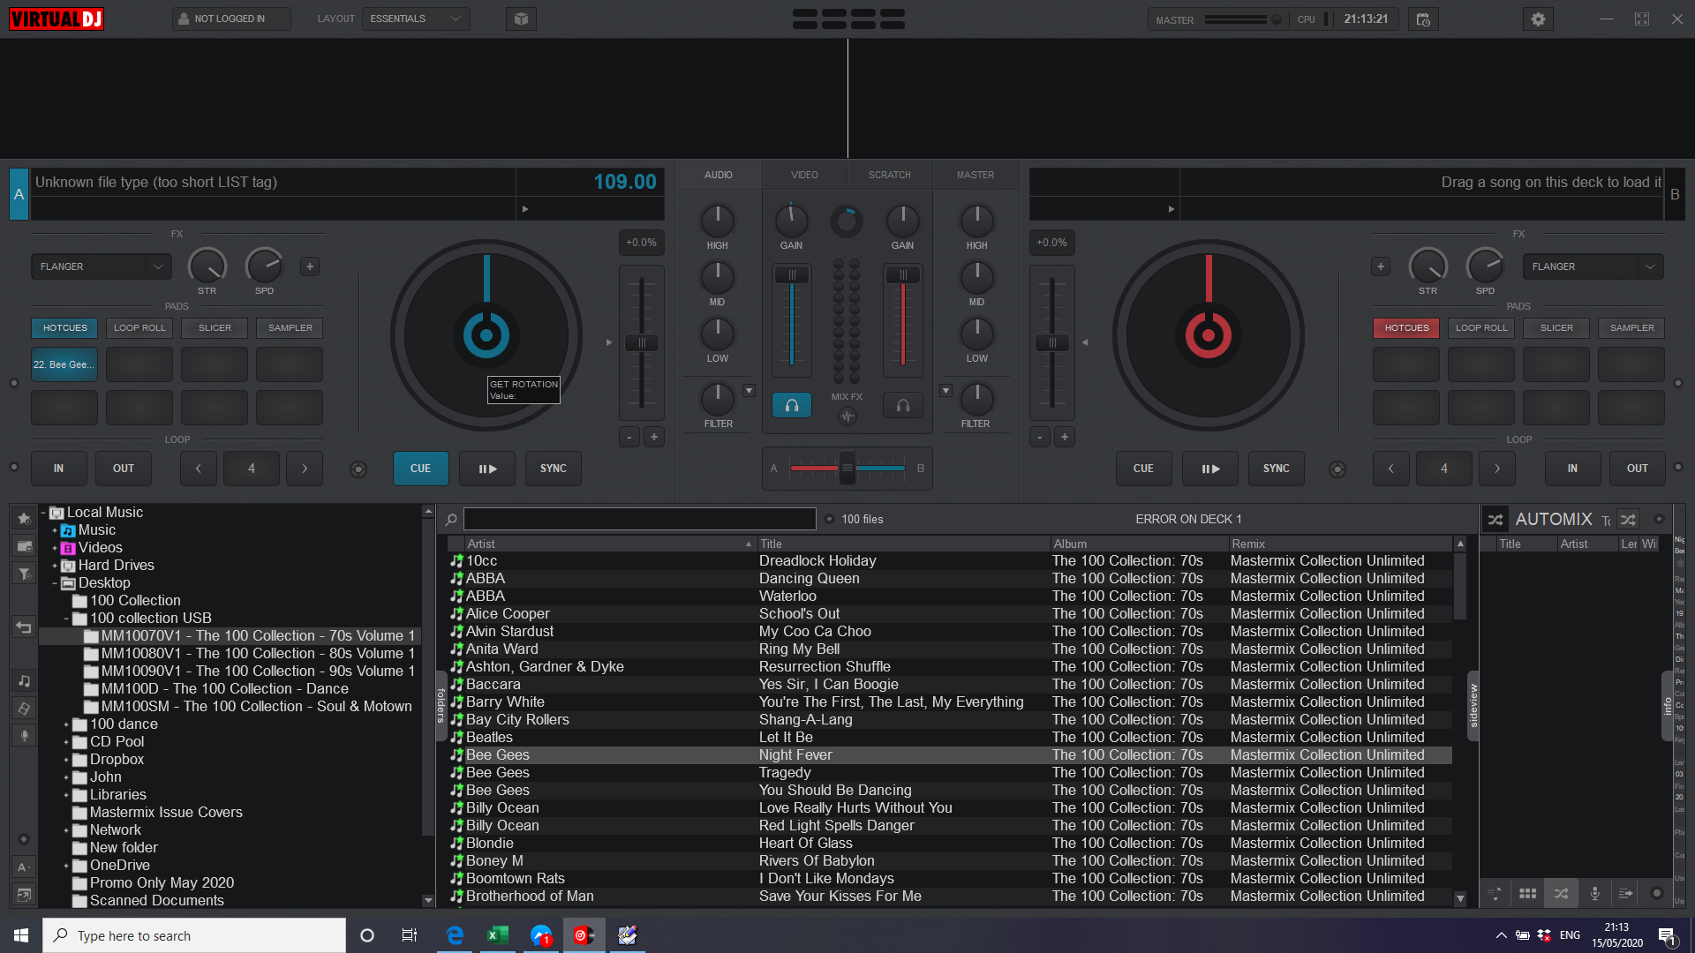Click NOT LOGGED IN account button
Image resolution: width=1695 pixels, height=953 pixels.
(231, 19)
